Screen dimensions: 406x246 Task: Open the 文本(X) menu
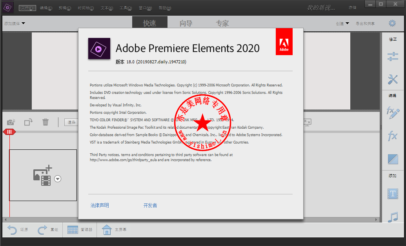coord(107,8)
